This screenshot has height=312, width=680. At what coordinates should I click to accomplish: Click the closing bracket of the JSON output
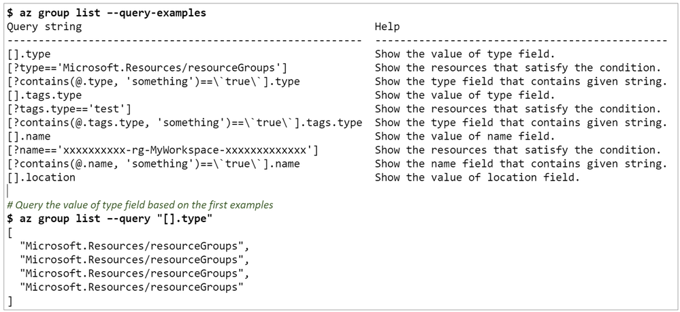click(10, 300)
